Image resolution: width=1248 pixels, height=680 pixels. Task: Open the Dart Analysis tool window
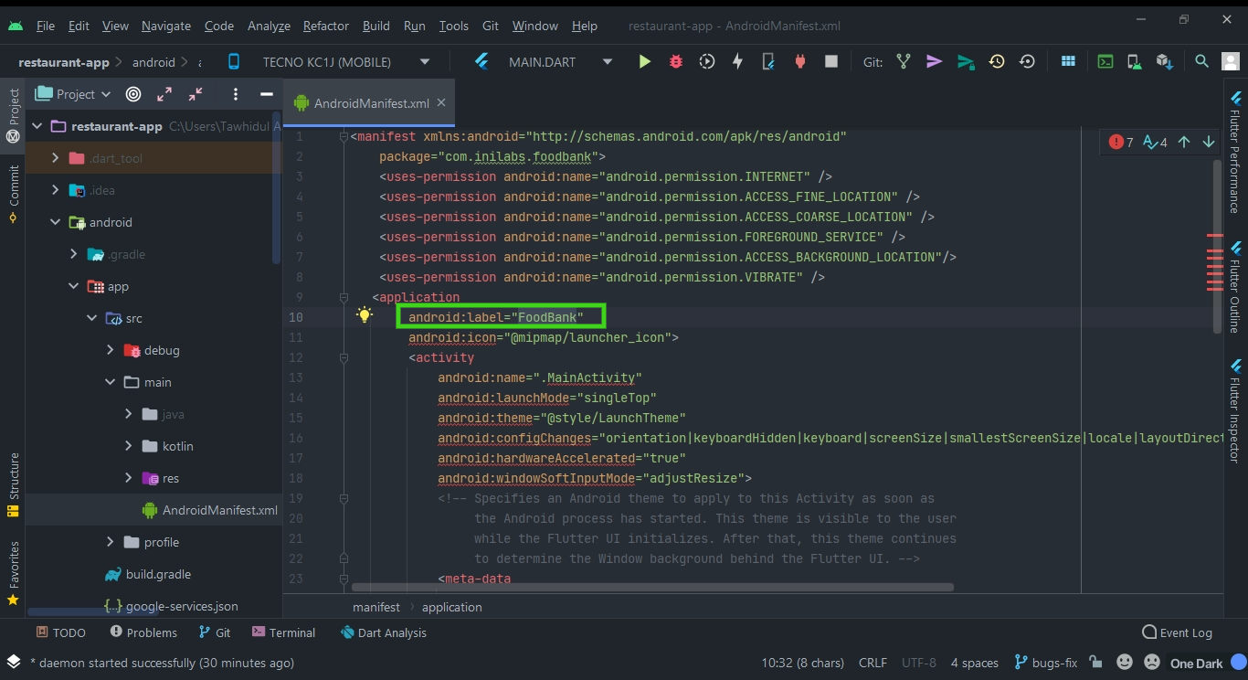click(383, 632)
